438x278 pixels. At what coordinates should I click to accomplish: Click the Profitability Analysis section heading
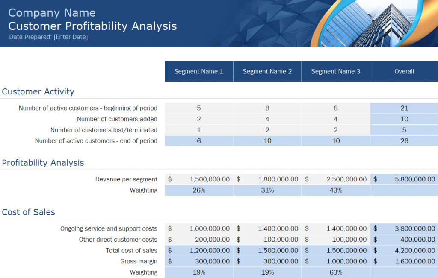coord(43,163)
